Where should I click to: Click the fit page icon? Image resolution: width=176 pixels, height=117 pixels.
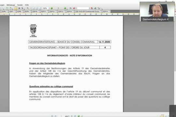pyautogui.click(x=37, y=8)
